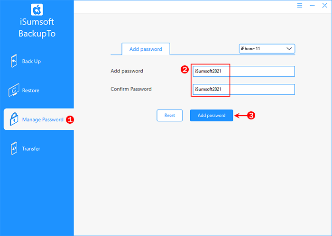Click the iSumsoft BackupTo title text
This screenshot has height=236, width=332.
coord(37,27)
